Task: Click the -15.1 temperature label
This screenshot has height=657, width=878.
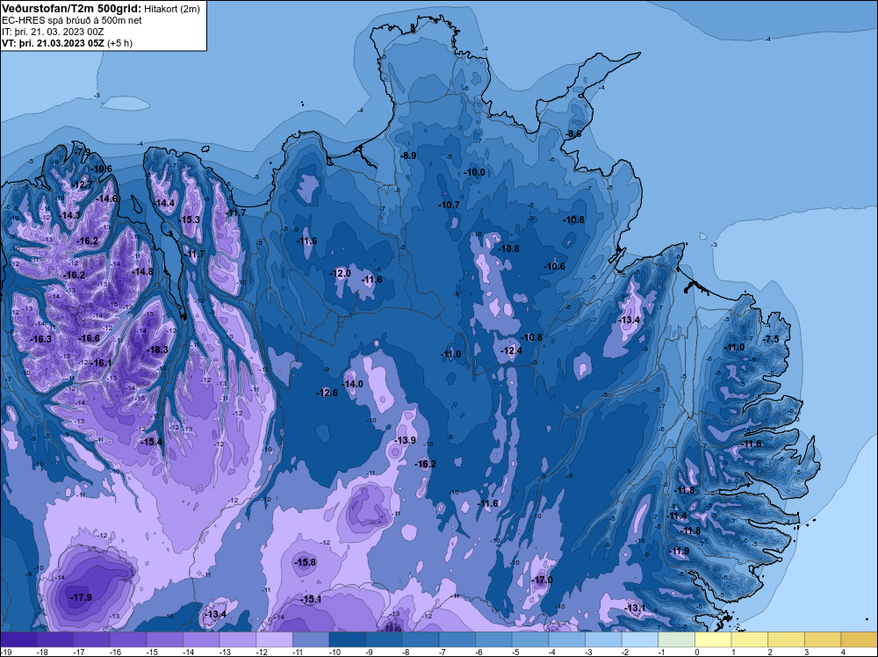Action: (x=311, y=599)
